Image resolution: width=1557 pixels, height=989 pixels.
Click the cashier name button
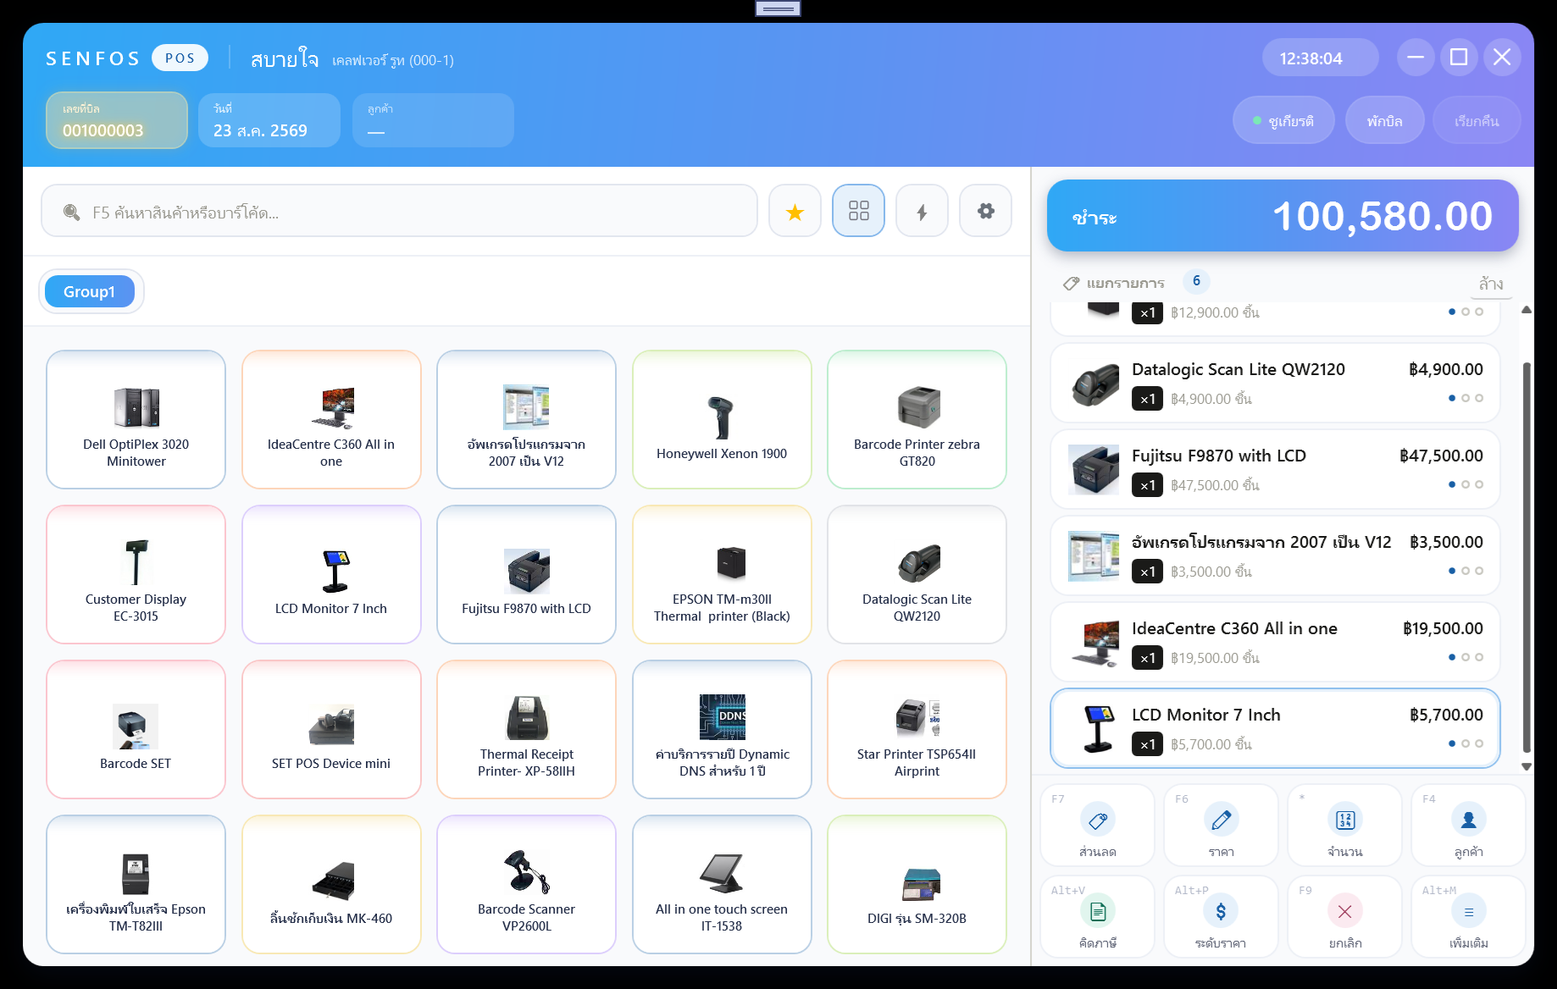coord(1283,120)
